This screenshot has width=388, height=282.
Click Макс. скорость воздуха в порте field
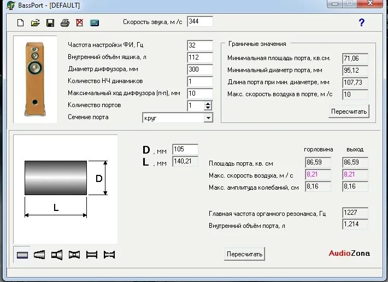point(355,95)
